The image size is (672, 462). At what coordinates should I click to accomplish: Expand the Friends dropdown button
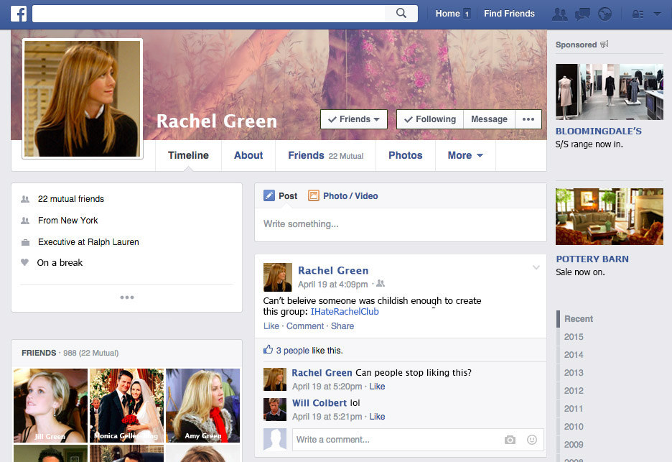[x=354, y=119]
